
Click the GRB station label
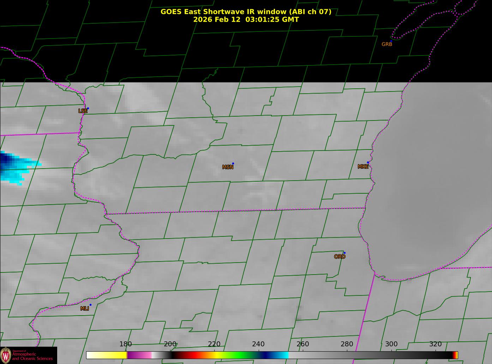[x=387, y=44]
